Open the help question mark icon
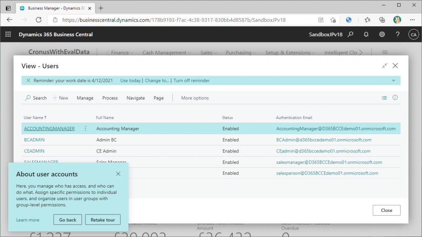 [398, 35]
